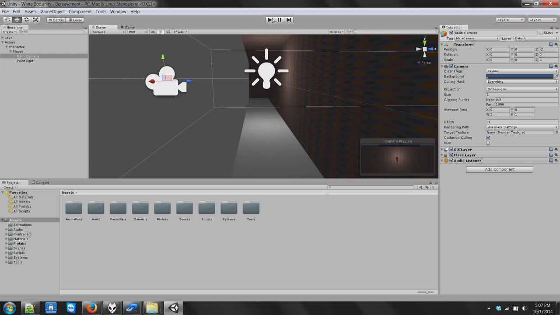
Task: Open the Layers dropdown
Action: tap(510, 20)
